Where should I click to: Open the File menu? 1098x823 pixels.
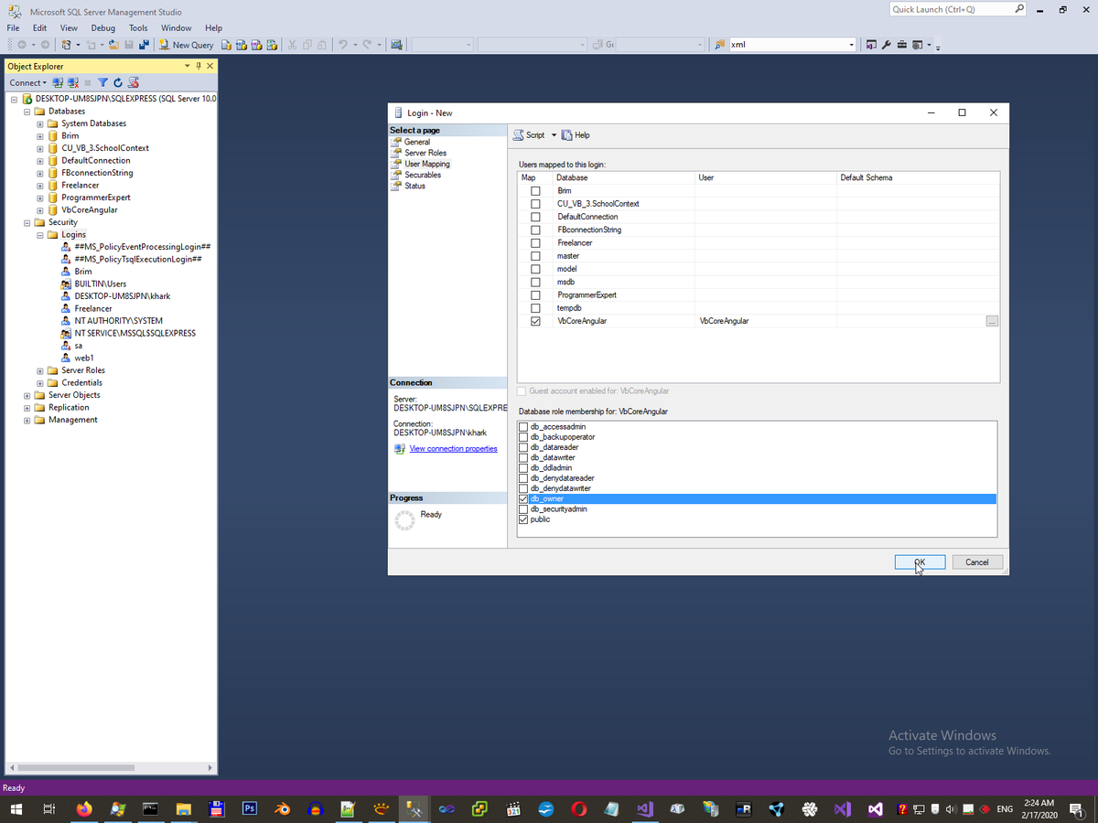(14, 27)
